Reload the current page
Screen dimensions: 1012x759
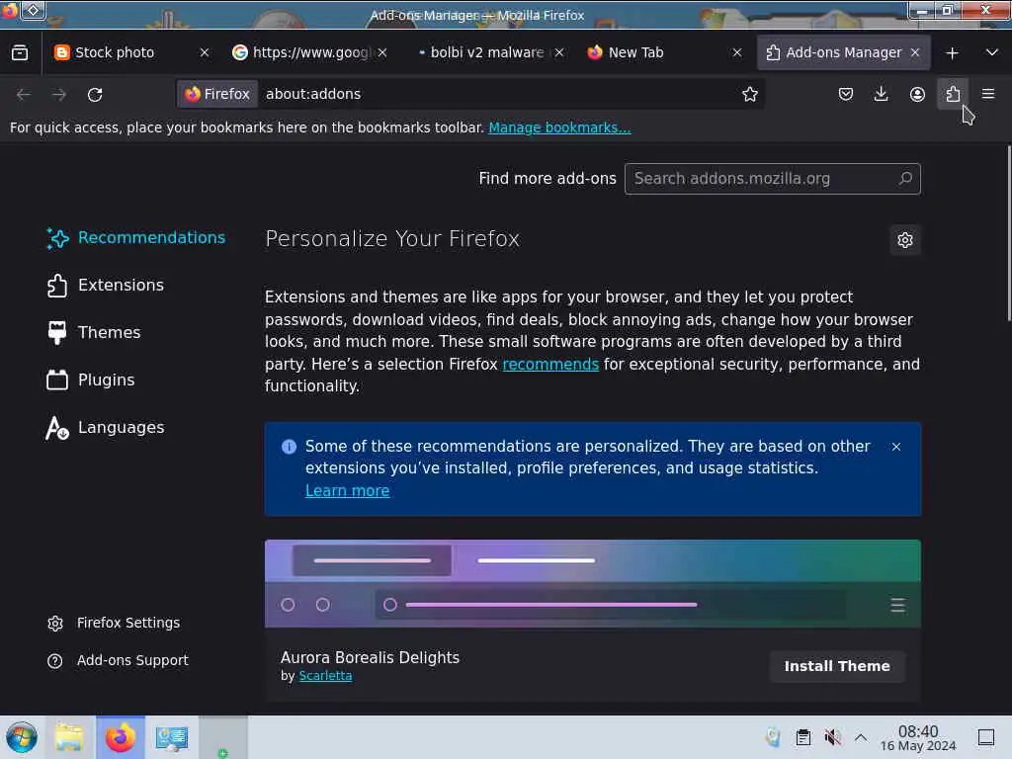pos(95,94)
